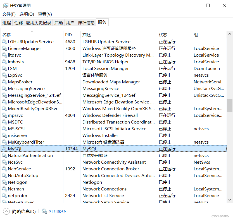This screenshot has width=233, height=220.
Task: Select the 服务 tab
Action: tap(102, 22)
